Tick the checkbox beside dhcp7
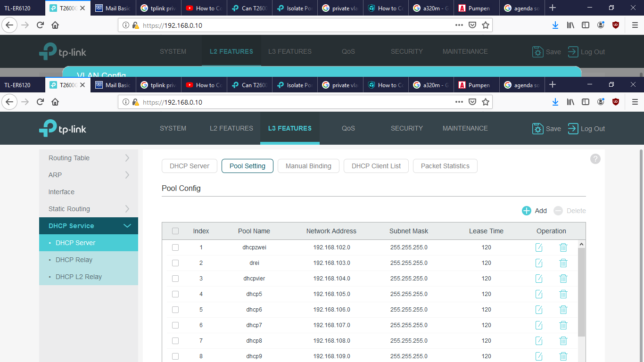This screenshot has height=362, width=644. pos(175,325)
